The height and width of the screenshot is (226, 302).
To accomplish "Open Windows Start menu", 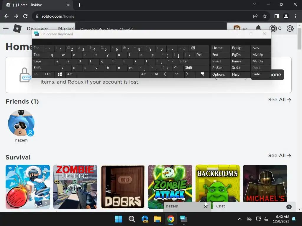I will pos(119,219).
